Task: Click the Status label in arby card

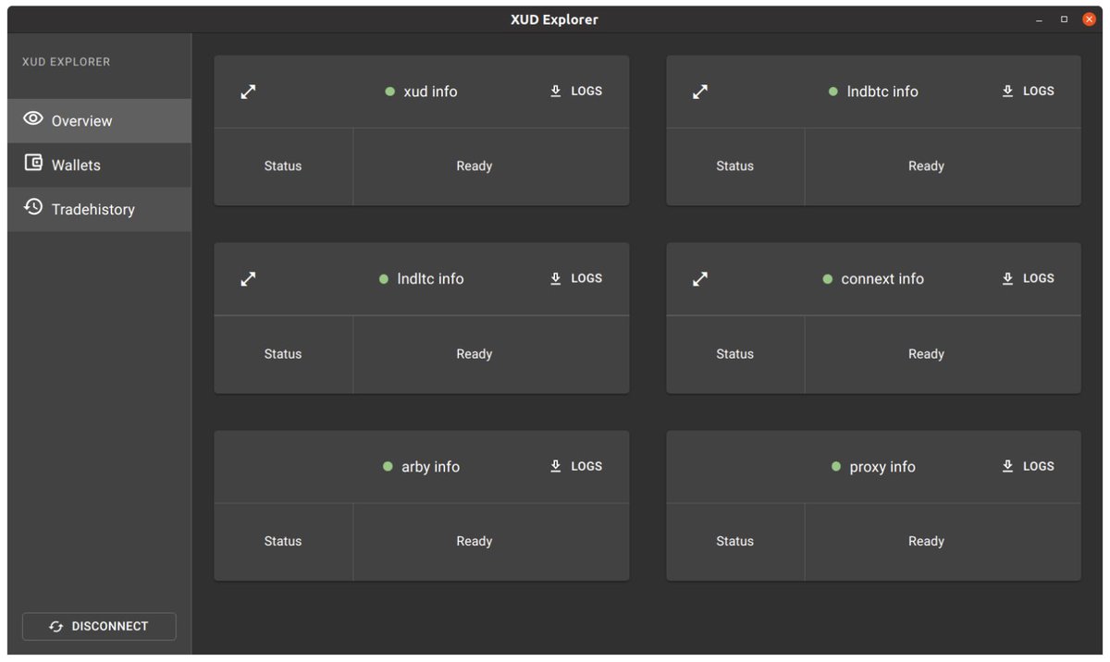Action: click(x=283, y=542)
